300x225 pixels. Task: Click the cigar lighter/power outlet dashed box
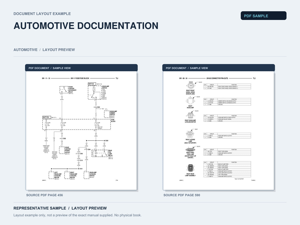62,150
